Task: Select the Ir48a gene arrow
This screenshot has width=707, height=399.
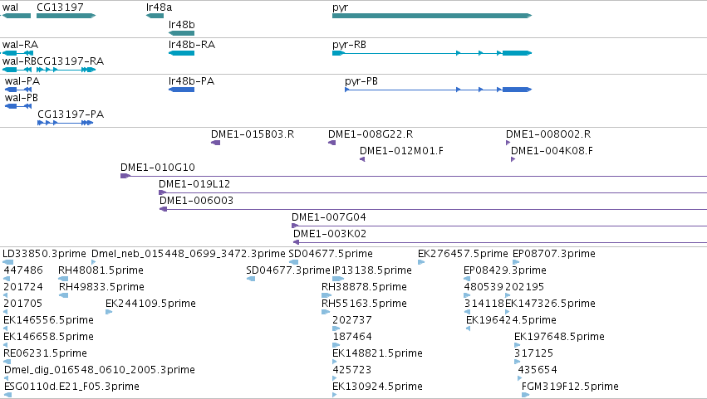Action: pos(155,16)
